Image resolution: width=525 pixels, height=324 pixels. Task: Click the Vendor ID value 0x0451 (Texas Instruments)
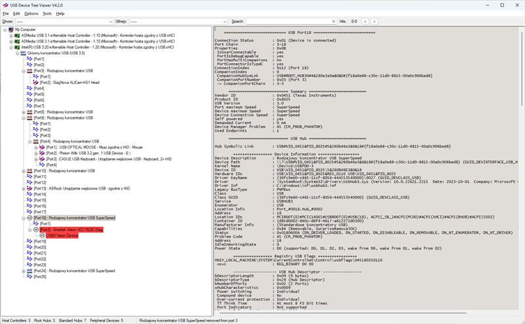306,95
